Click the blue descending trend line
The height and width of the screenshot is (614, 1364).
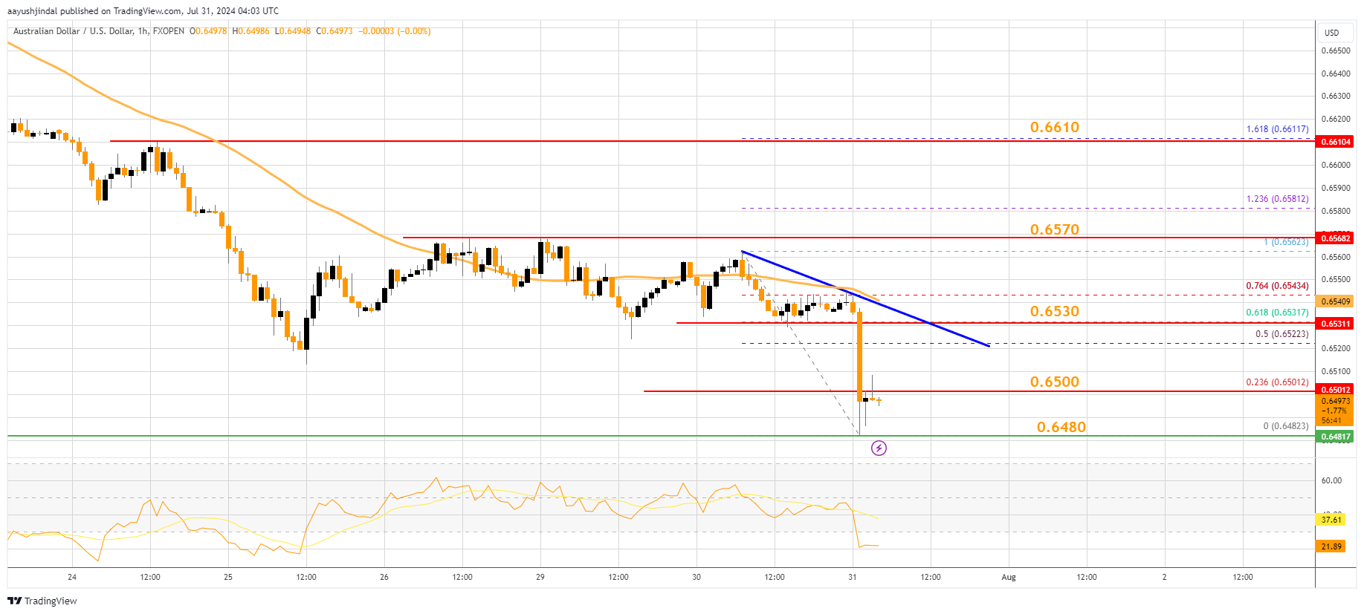[866, 299]
